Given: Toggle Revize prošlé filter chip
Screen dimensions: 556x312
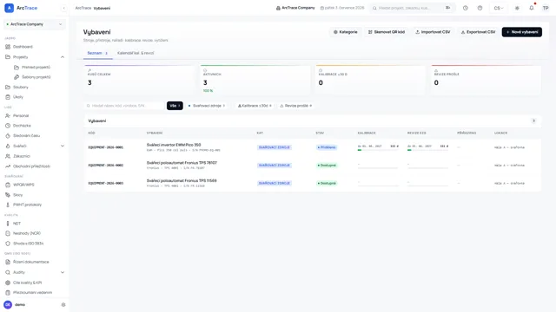Looking at the screenshot, I should click(x=295, y=106).
